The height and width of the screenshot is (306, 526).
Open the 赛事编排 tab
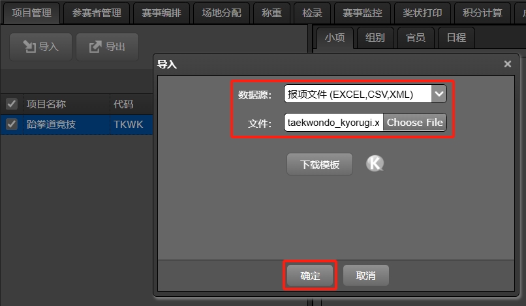pos(161,13)
